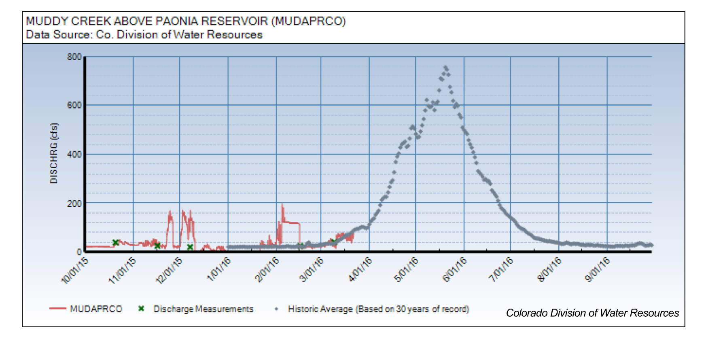
Task: Click the DISCHRG (cfs) axis label
Action: [x=54, y=153]
